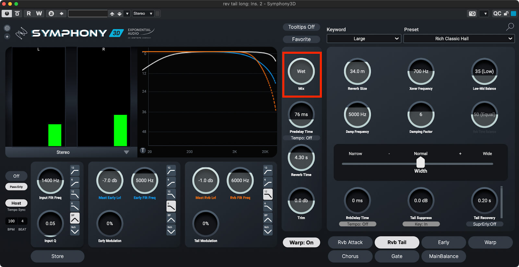
Task: Click the Width slider handle
Action: point(420,162)
